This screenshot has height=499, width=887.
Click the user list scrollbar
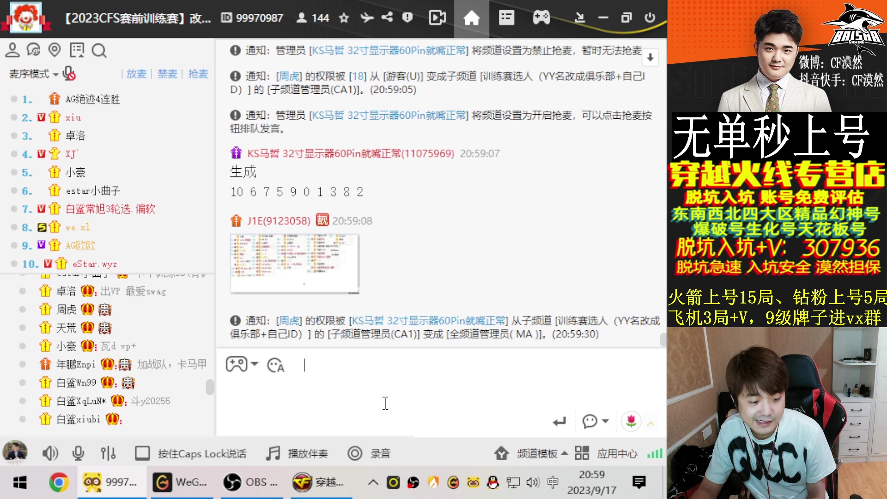pyautogui.click(x=210, y=387)
